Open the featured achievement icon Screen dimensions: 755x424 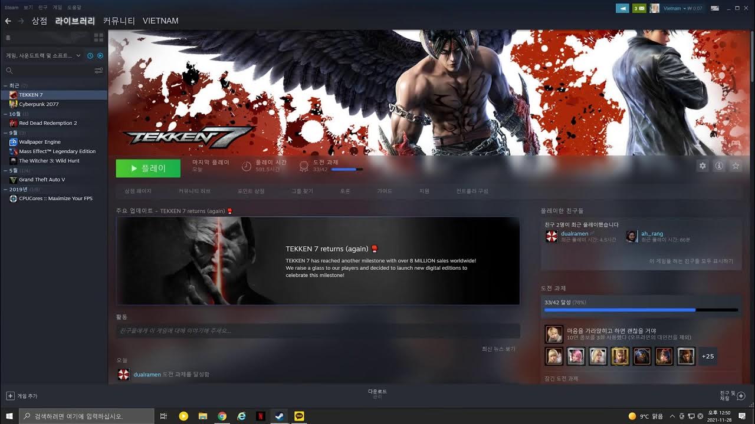point(553,334)
